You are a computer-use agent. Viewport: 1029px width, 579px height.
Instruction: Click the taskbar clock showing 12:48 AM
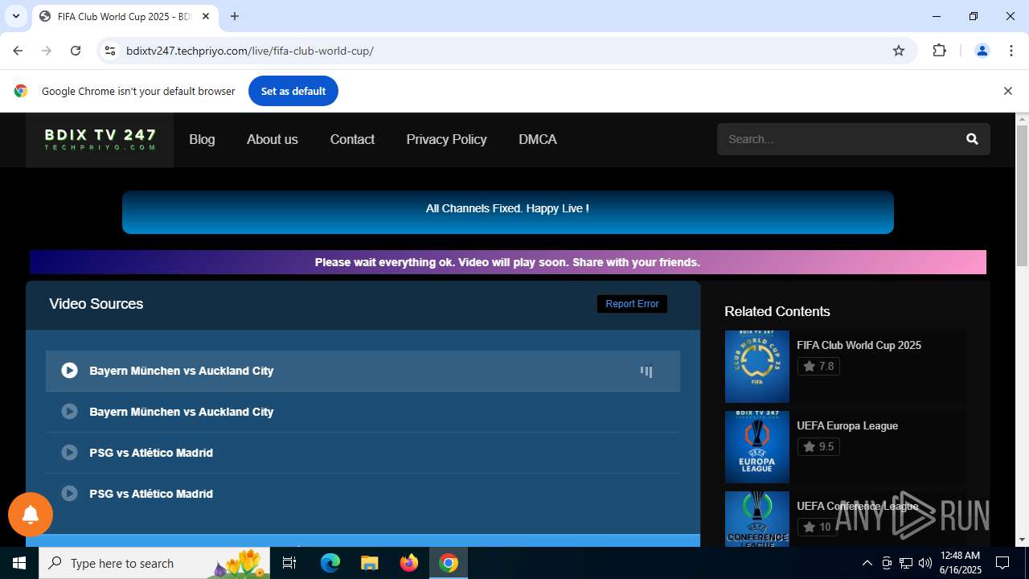(x=960, y=563)
